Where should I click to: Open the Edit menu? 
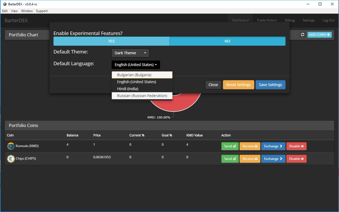(5, 11)
